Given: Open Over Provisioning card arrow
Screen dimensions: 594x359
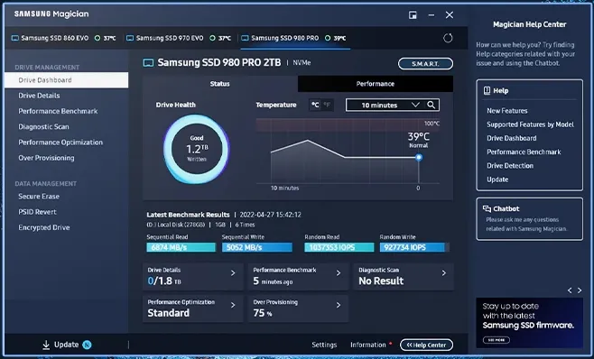Looking at the screenshot, I should 339,305.
